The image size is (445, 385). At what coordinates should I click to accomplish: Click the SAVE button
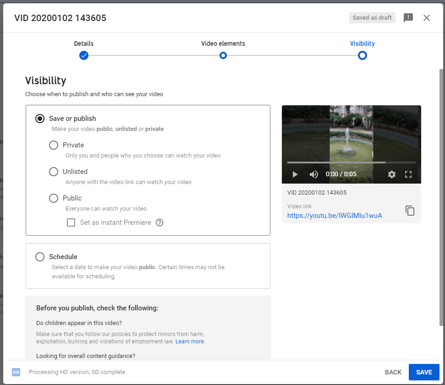point(424,372)
